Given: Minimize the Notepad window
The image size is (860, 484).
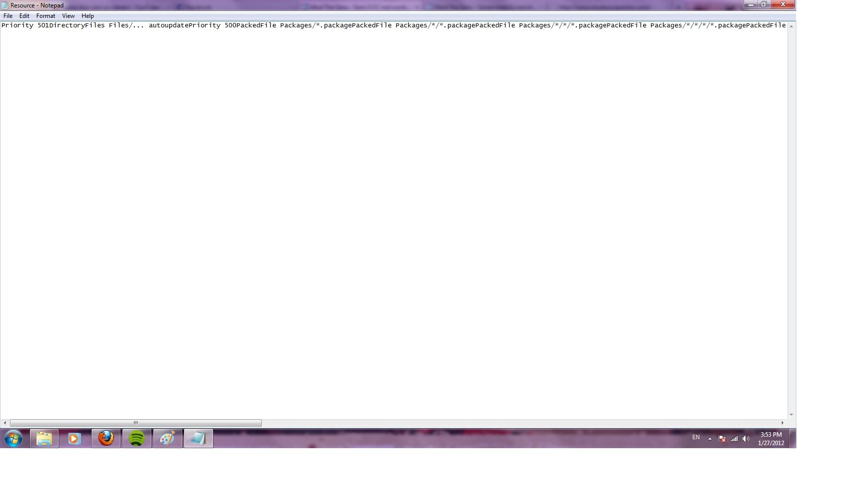Looking at the screenshot, I should (x=751, y=4).
